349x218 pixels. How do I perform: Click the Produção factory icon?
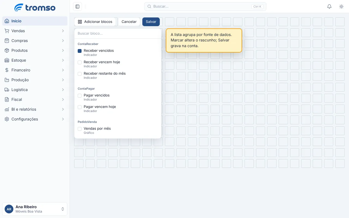click(x=7, y=80)
